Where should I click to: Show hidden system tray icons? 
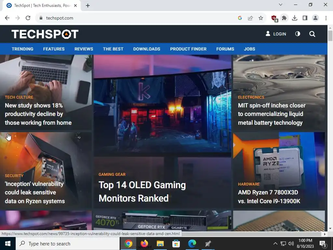point(275,243)
